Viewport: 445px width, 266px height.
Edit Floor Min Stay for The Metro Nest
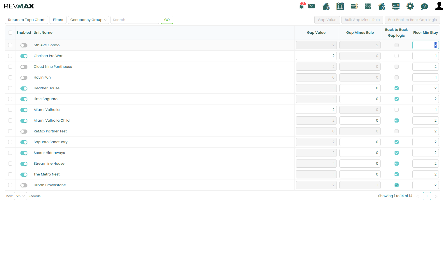click(x=425, y=174)
